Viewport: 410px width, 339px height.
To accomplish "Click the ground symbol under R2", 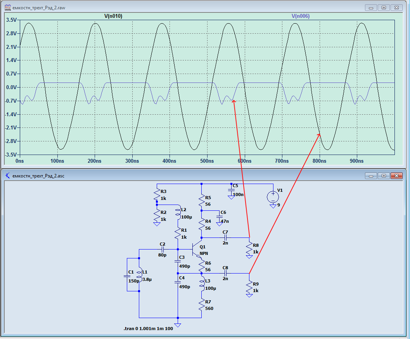I will coord(157,224).
